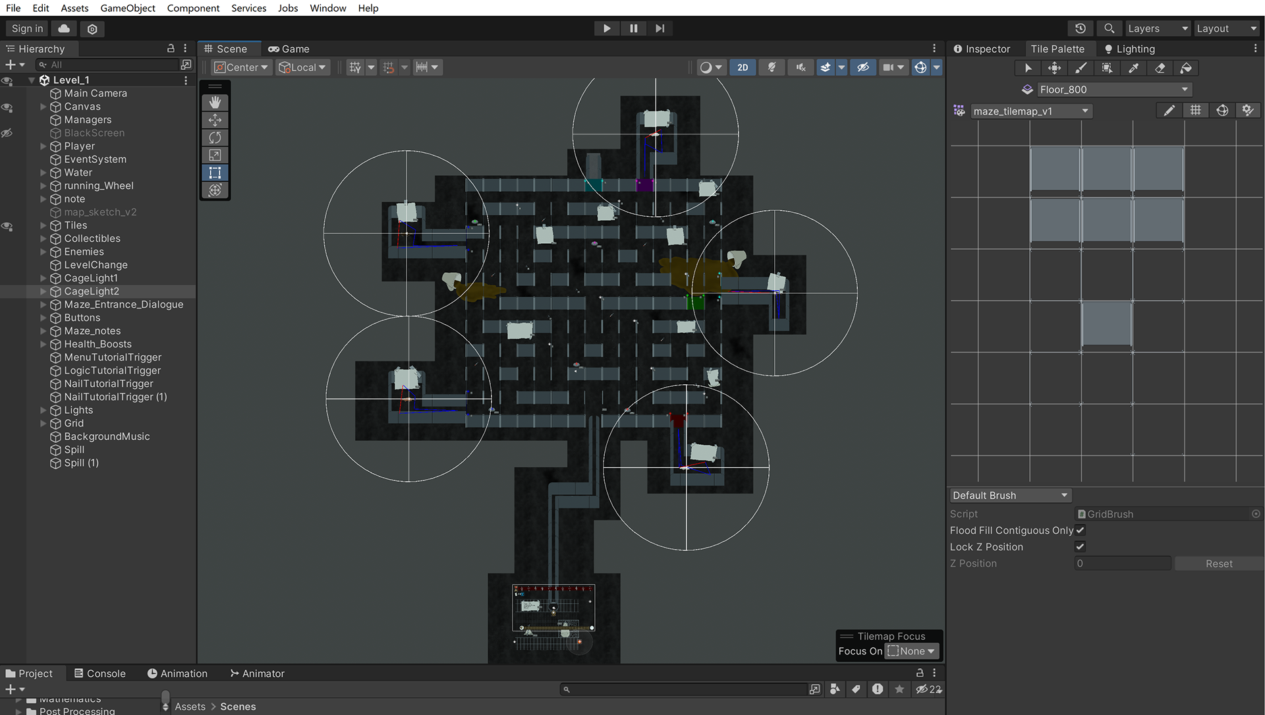Open Floor_800 active tilemap dropdown
The height and width of the screenshot is (715, 1265).
[x=1113, y=90]
